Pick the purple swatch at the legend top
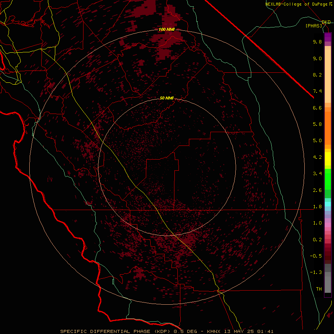334x334 pixels. 328,37
